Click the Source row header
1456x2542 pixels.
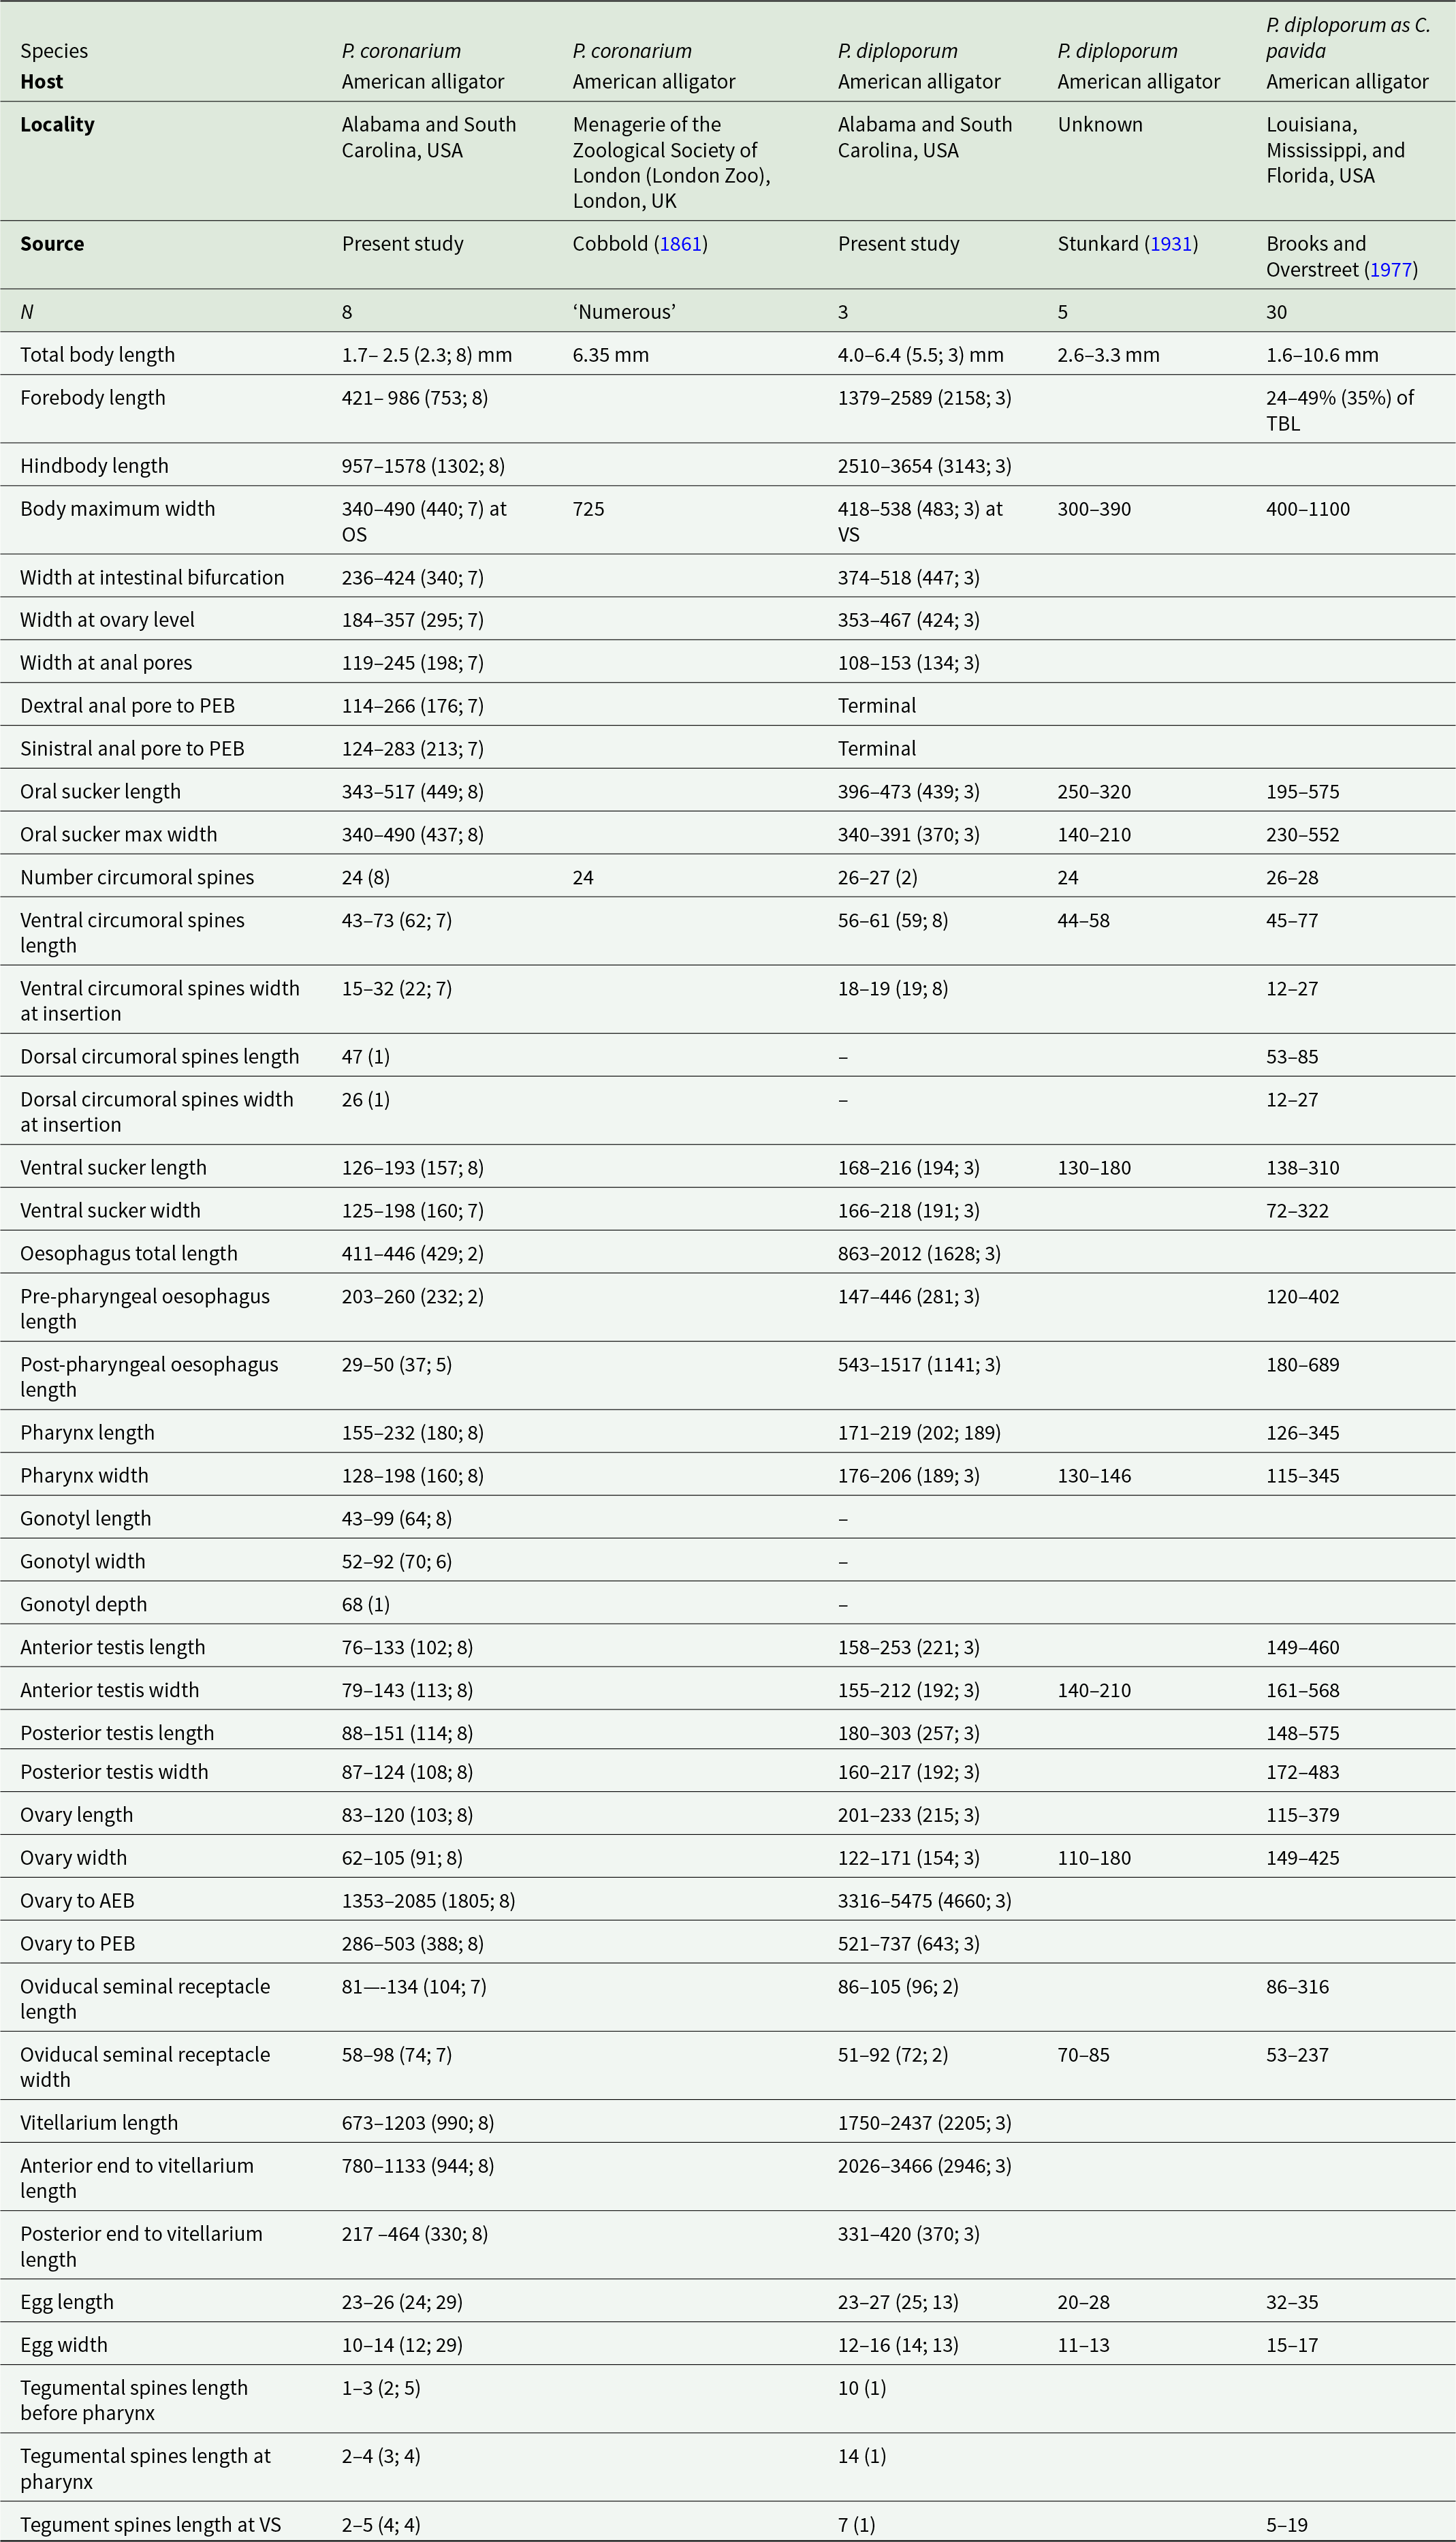tap(52, 244)
